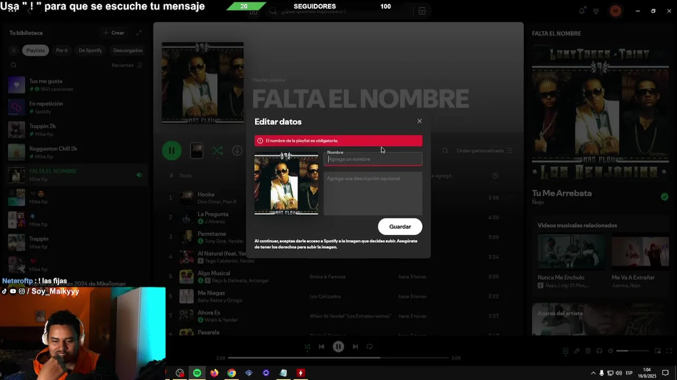The height and width of the screenshot is (380, 677).
Task: Enter full screen player mode
Action: pos(669,351)
